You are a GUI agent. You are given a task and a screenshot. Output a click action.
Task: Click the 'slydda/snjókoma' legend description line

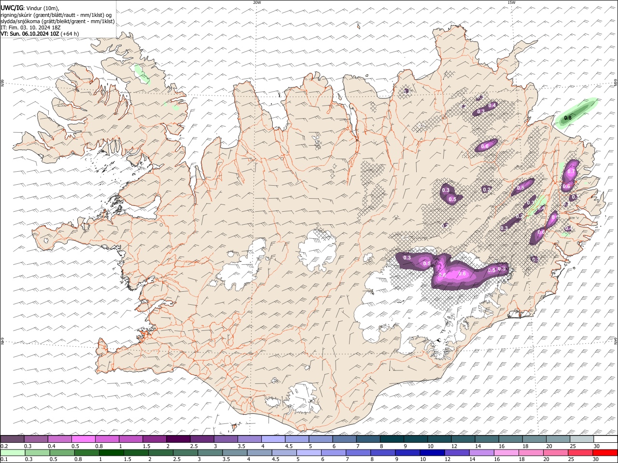coord(57,21)
